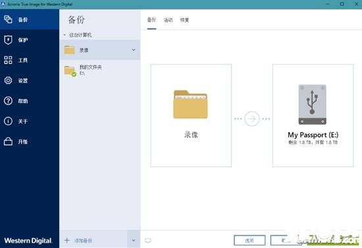
Task: Open the 保护 shield icon in the sidebar
Action: pos(8,40)
